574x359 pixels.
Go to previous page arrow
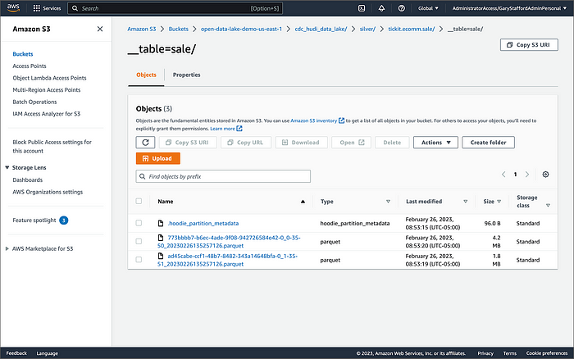pos(503,175)
